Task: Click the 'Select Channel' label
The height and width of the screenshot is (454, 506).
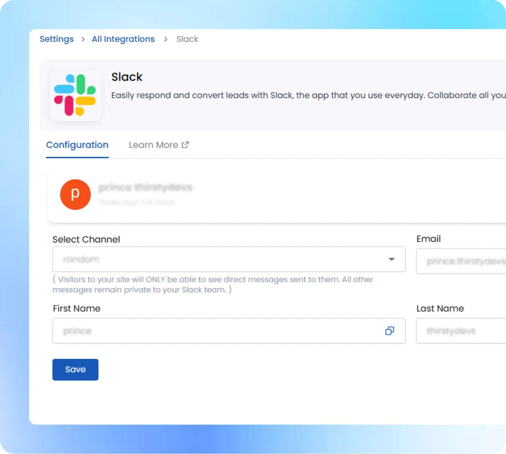Action: tap(86, 239)
